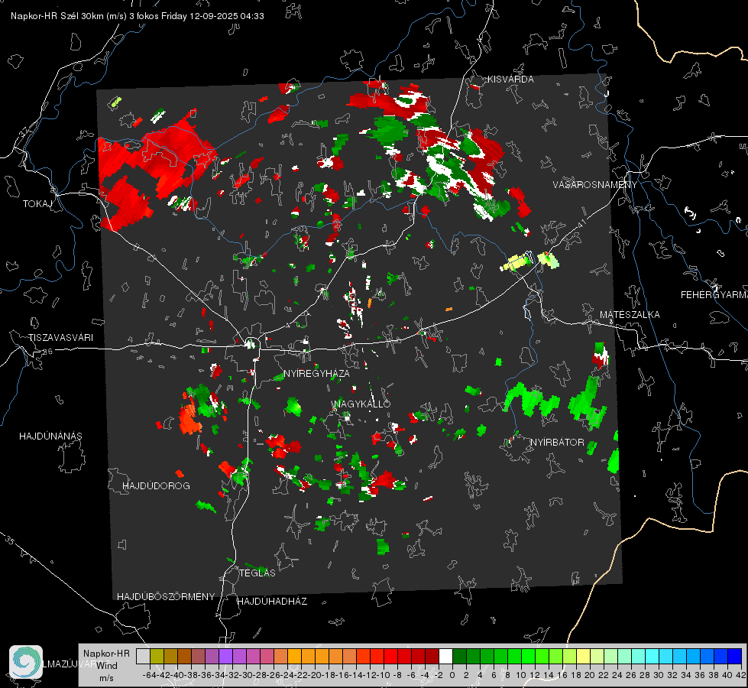This screenshot has height=688, width=748.
Task: Choose the bright green swatch between 10 and 12
Action: point(528,656)
